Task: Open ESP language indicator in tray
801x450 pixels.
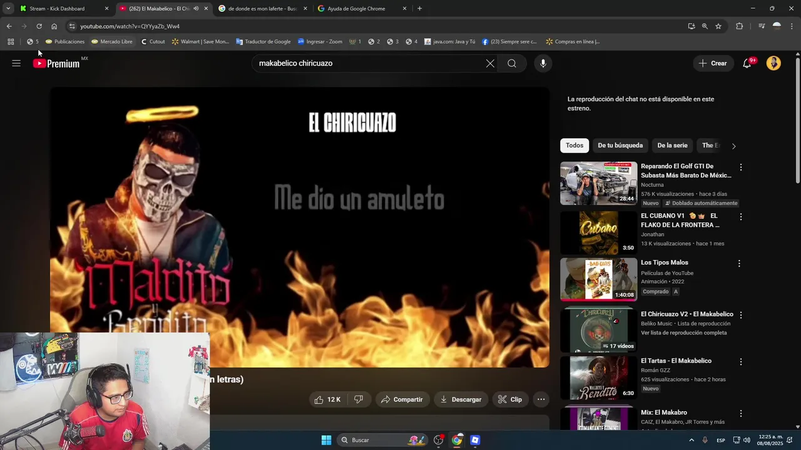Action: [x=721, y=441]
